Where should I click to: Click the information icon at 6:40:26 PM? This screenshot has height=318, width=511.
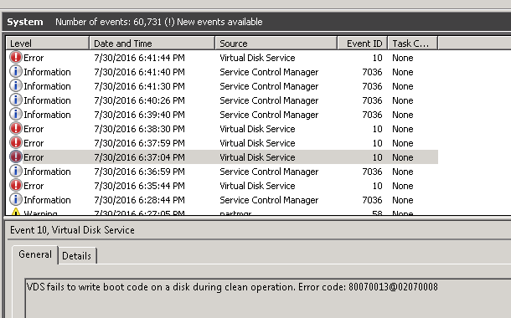pyautogui.click(x=16, y=100)
